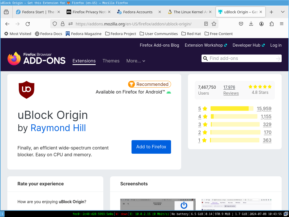Open the Extensions puzzle icon
The height and width of the screenshot is (217, 289).
coord(272,24)
